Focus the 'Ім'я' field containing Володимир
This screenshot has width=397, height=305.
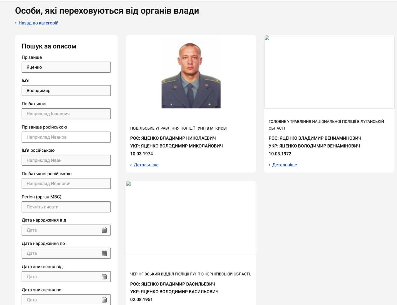(66, 91)
